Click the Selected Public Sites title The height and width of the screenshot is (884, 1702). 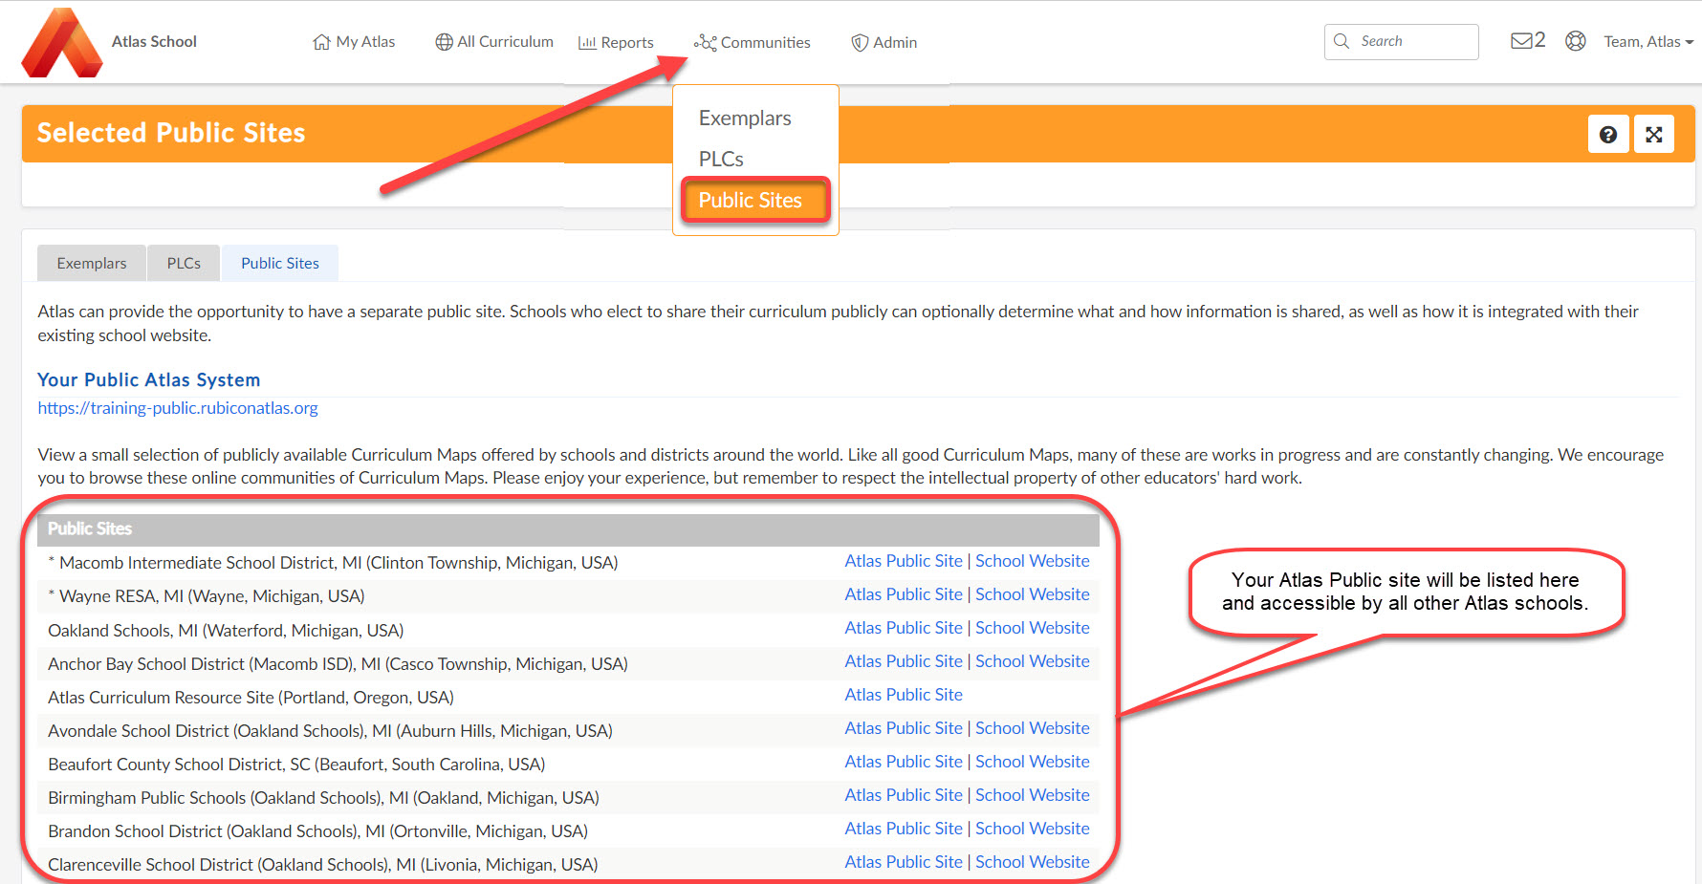171,133
